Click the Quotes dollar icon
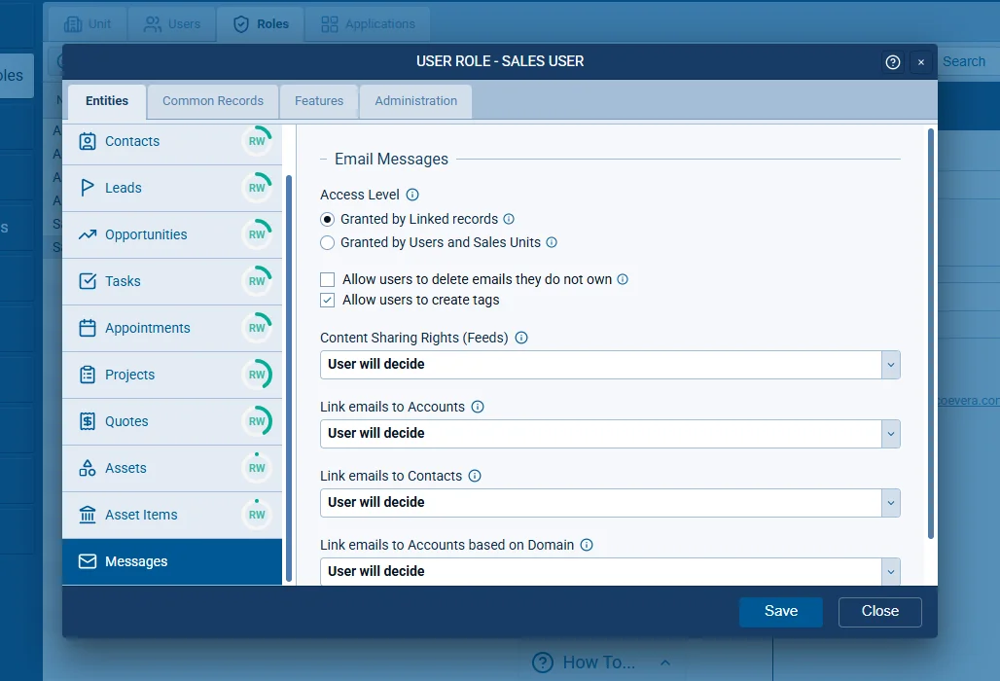Viewport: 1000px width, 681px height. (x=88, y=421)
